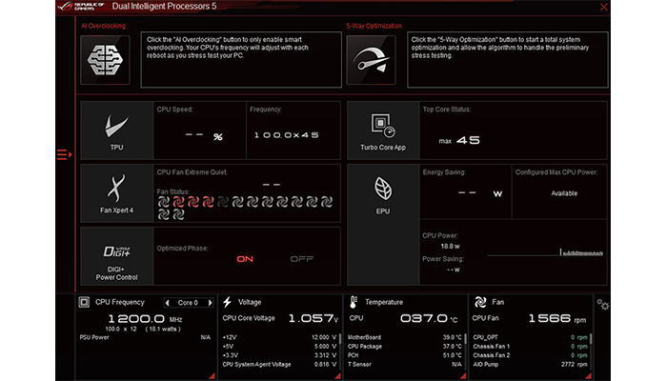Open the Fan Xpert 4 panel

[x=116, y=193]
